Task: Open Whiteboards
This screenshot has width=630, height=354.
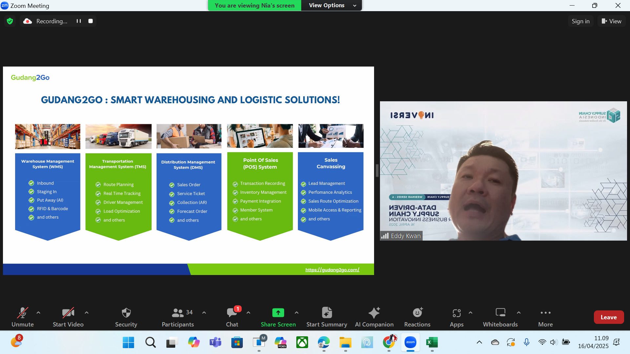Action: click(x=500, y=317)
